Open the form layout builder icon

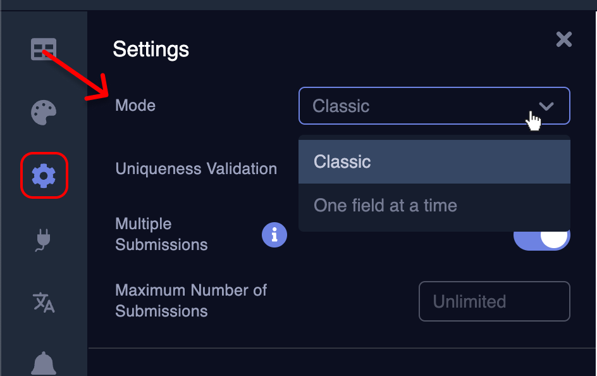pos(44,49)
